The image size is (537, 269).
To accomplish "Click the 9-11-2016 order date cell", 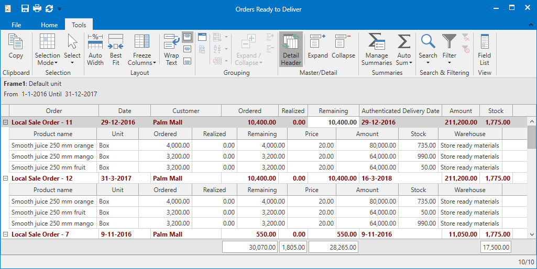I will click(125, 234).
